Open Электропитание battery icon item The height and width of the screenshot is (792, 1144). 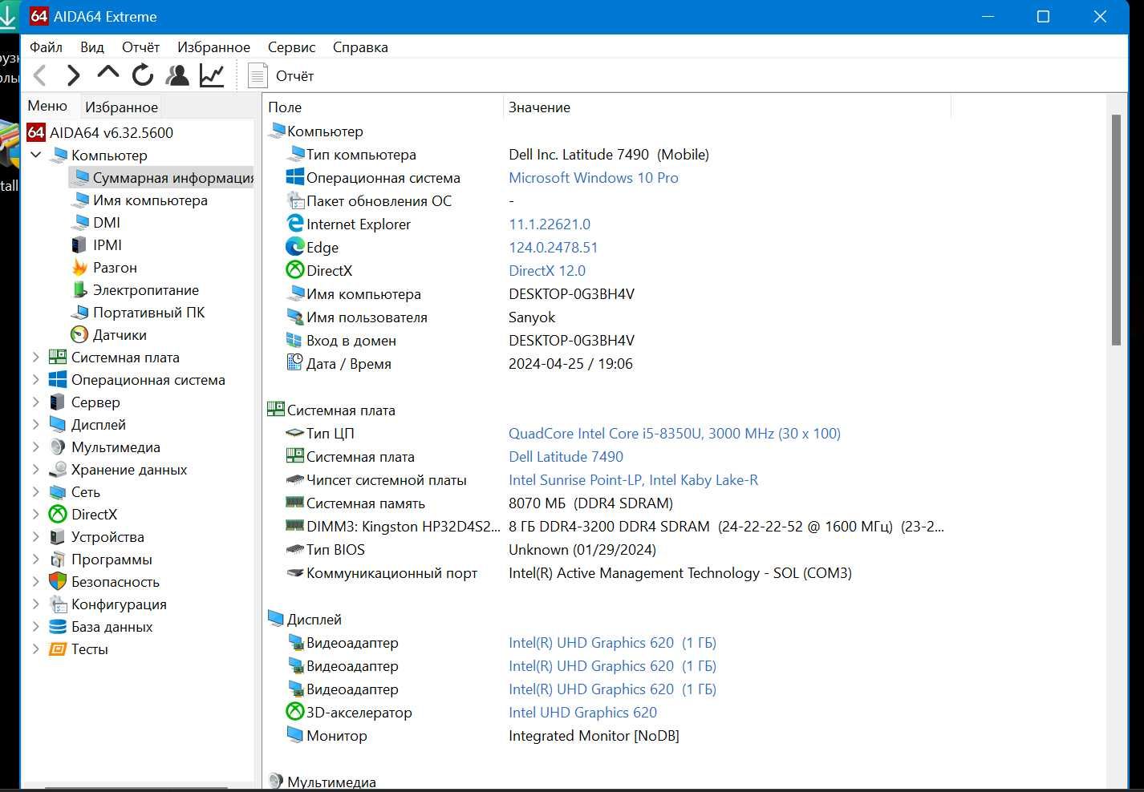tap(79, 289)
